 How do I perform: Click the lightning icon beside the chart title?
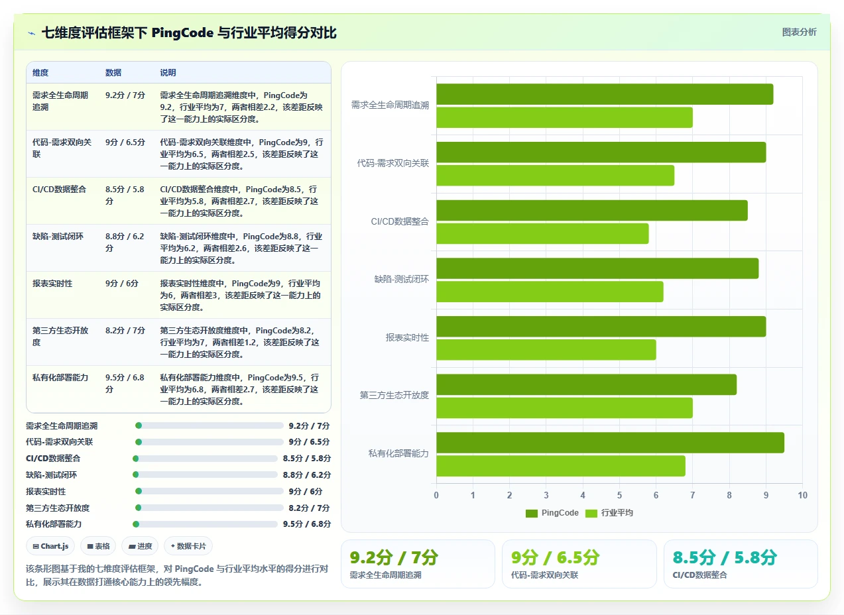pyautogui.click(x=32, y=32)
